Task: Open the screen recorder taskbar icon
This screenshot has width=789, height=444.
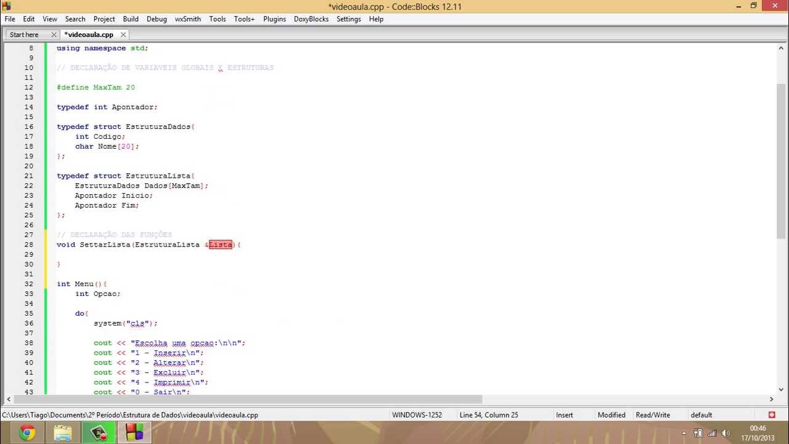Action: point(99,433)
